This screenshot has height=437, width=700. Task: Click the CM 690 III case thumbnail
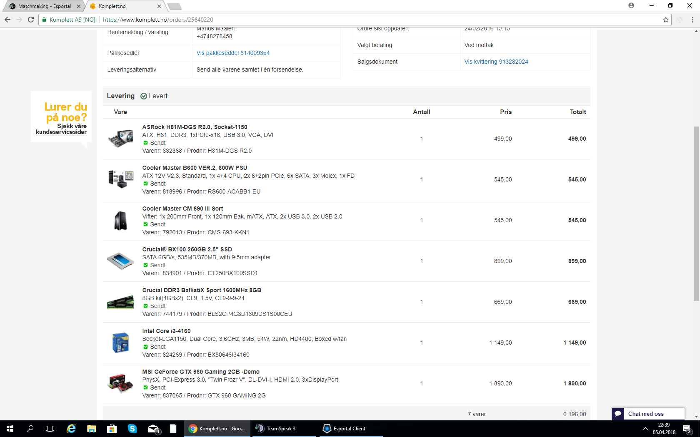[120, 220]
